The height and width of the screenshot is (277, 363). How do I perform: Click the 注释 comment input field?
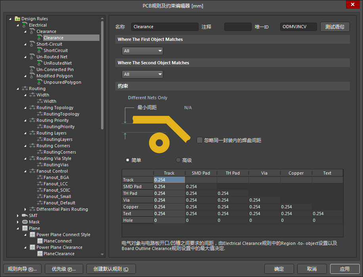click(238, 27)
